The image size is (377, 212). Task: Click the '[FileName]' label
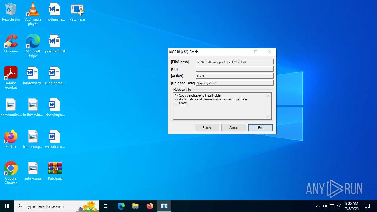click(x=180, y=62)
